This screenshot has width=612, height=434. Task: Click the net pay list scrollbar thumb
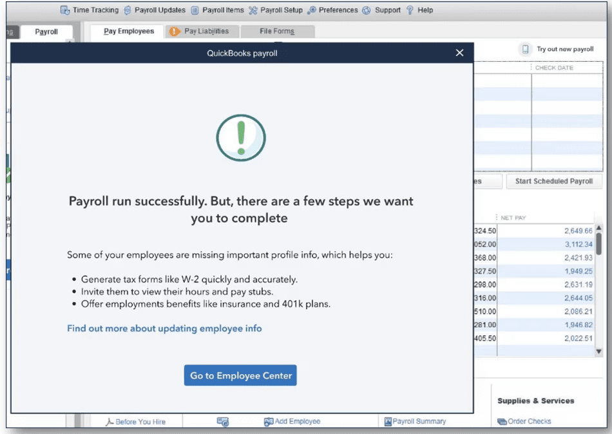598,244
